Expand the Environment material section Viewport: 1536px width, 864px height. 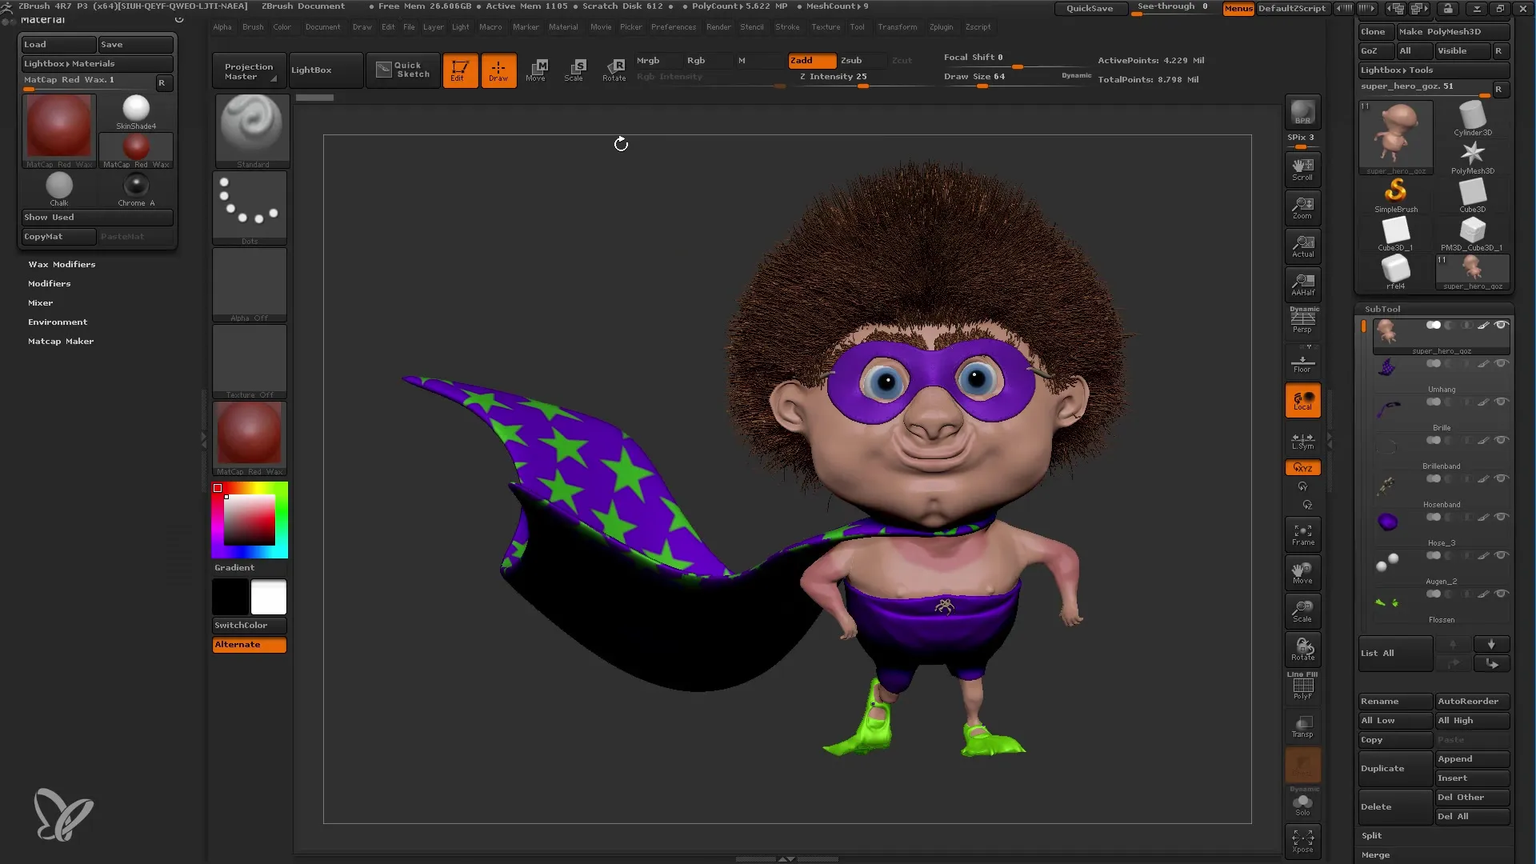click(57, 322)
